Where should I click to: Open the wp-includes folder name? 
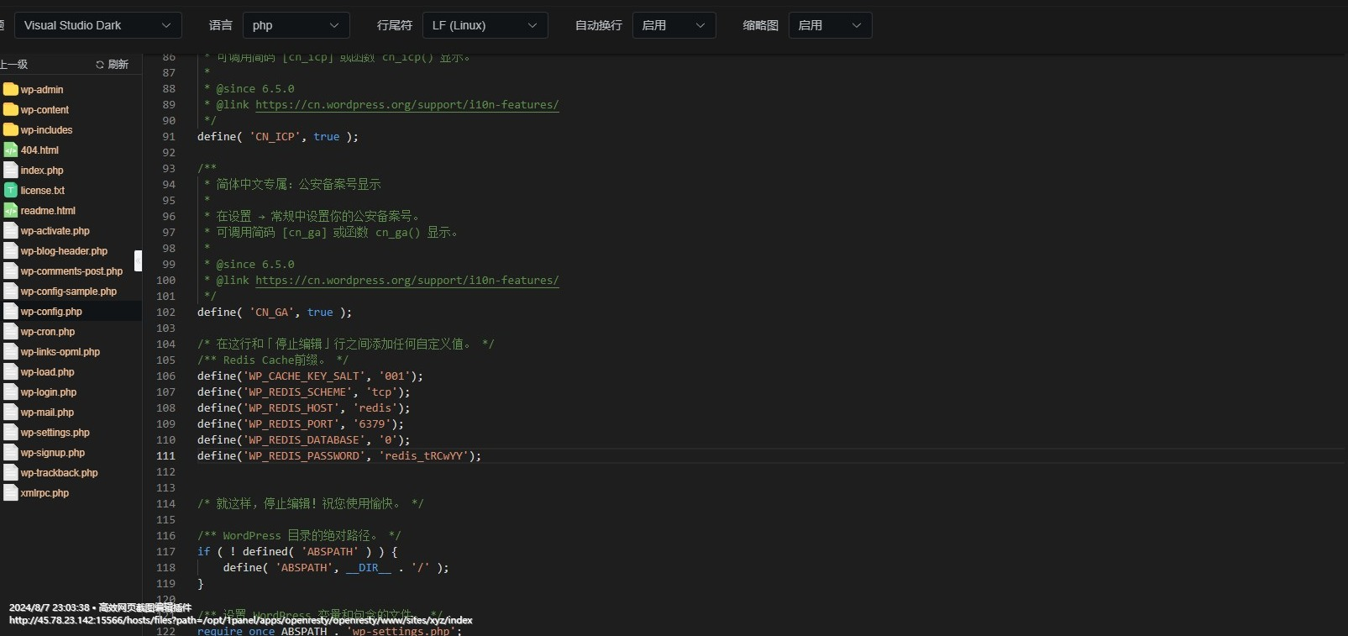tap(46, 129)
